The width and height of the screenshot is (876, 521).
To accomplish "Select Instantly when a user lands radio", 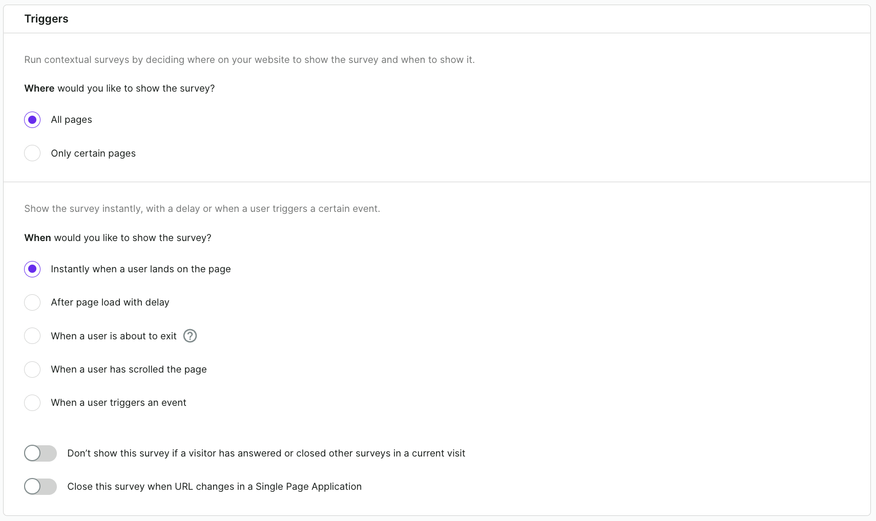I will tap(32, 269).
